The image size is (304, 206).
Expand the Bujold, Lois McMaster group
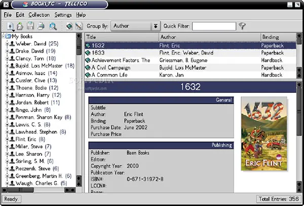click(7, 66)
